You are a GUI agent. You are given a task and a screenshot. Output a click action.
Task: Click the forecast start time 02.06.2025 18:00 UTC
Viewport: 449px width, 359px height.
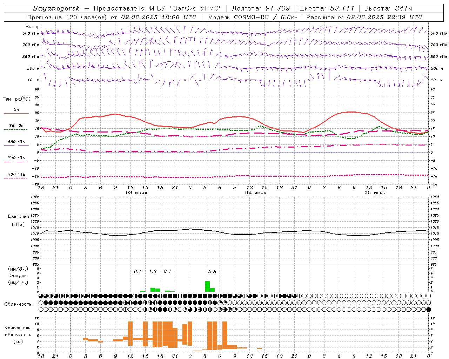tap(159, 17)
